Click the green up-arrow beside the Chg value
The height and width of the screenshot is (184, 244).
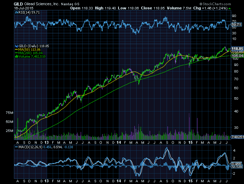[x=229, y=8]
